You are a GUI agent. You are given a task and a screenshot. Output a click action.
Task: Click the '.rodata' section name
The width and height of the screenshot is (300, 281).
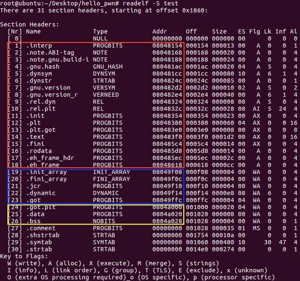(x=39, y=151)
